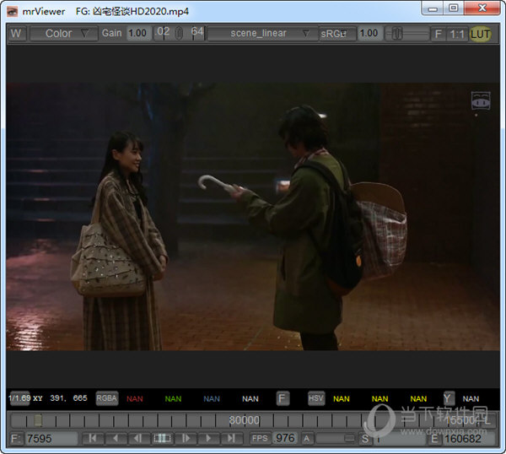
Task: Click the FPS button
Action: [x=260, y=438]
